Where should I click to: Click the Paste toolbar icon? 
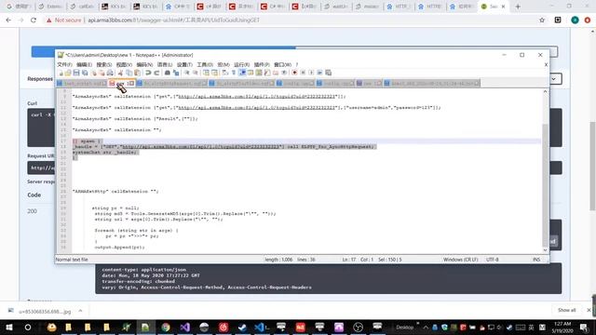click(137, 73)
